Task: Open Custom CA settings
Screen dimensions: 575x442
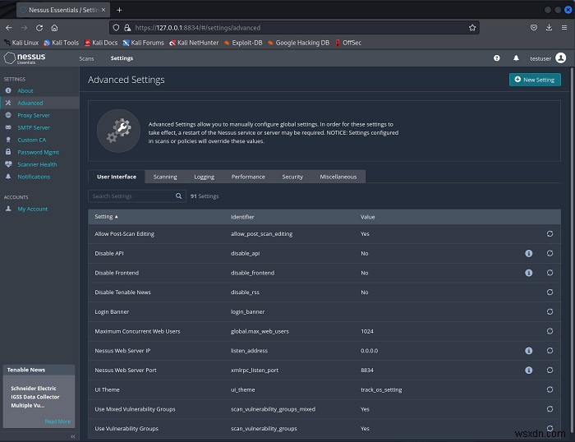Action: [x=32, y=140]
